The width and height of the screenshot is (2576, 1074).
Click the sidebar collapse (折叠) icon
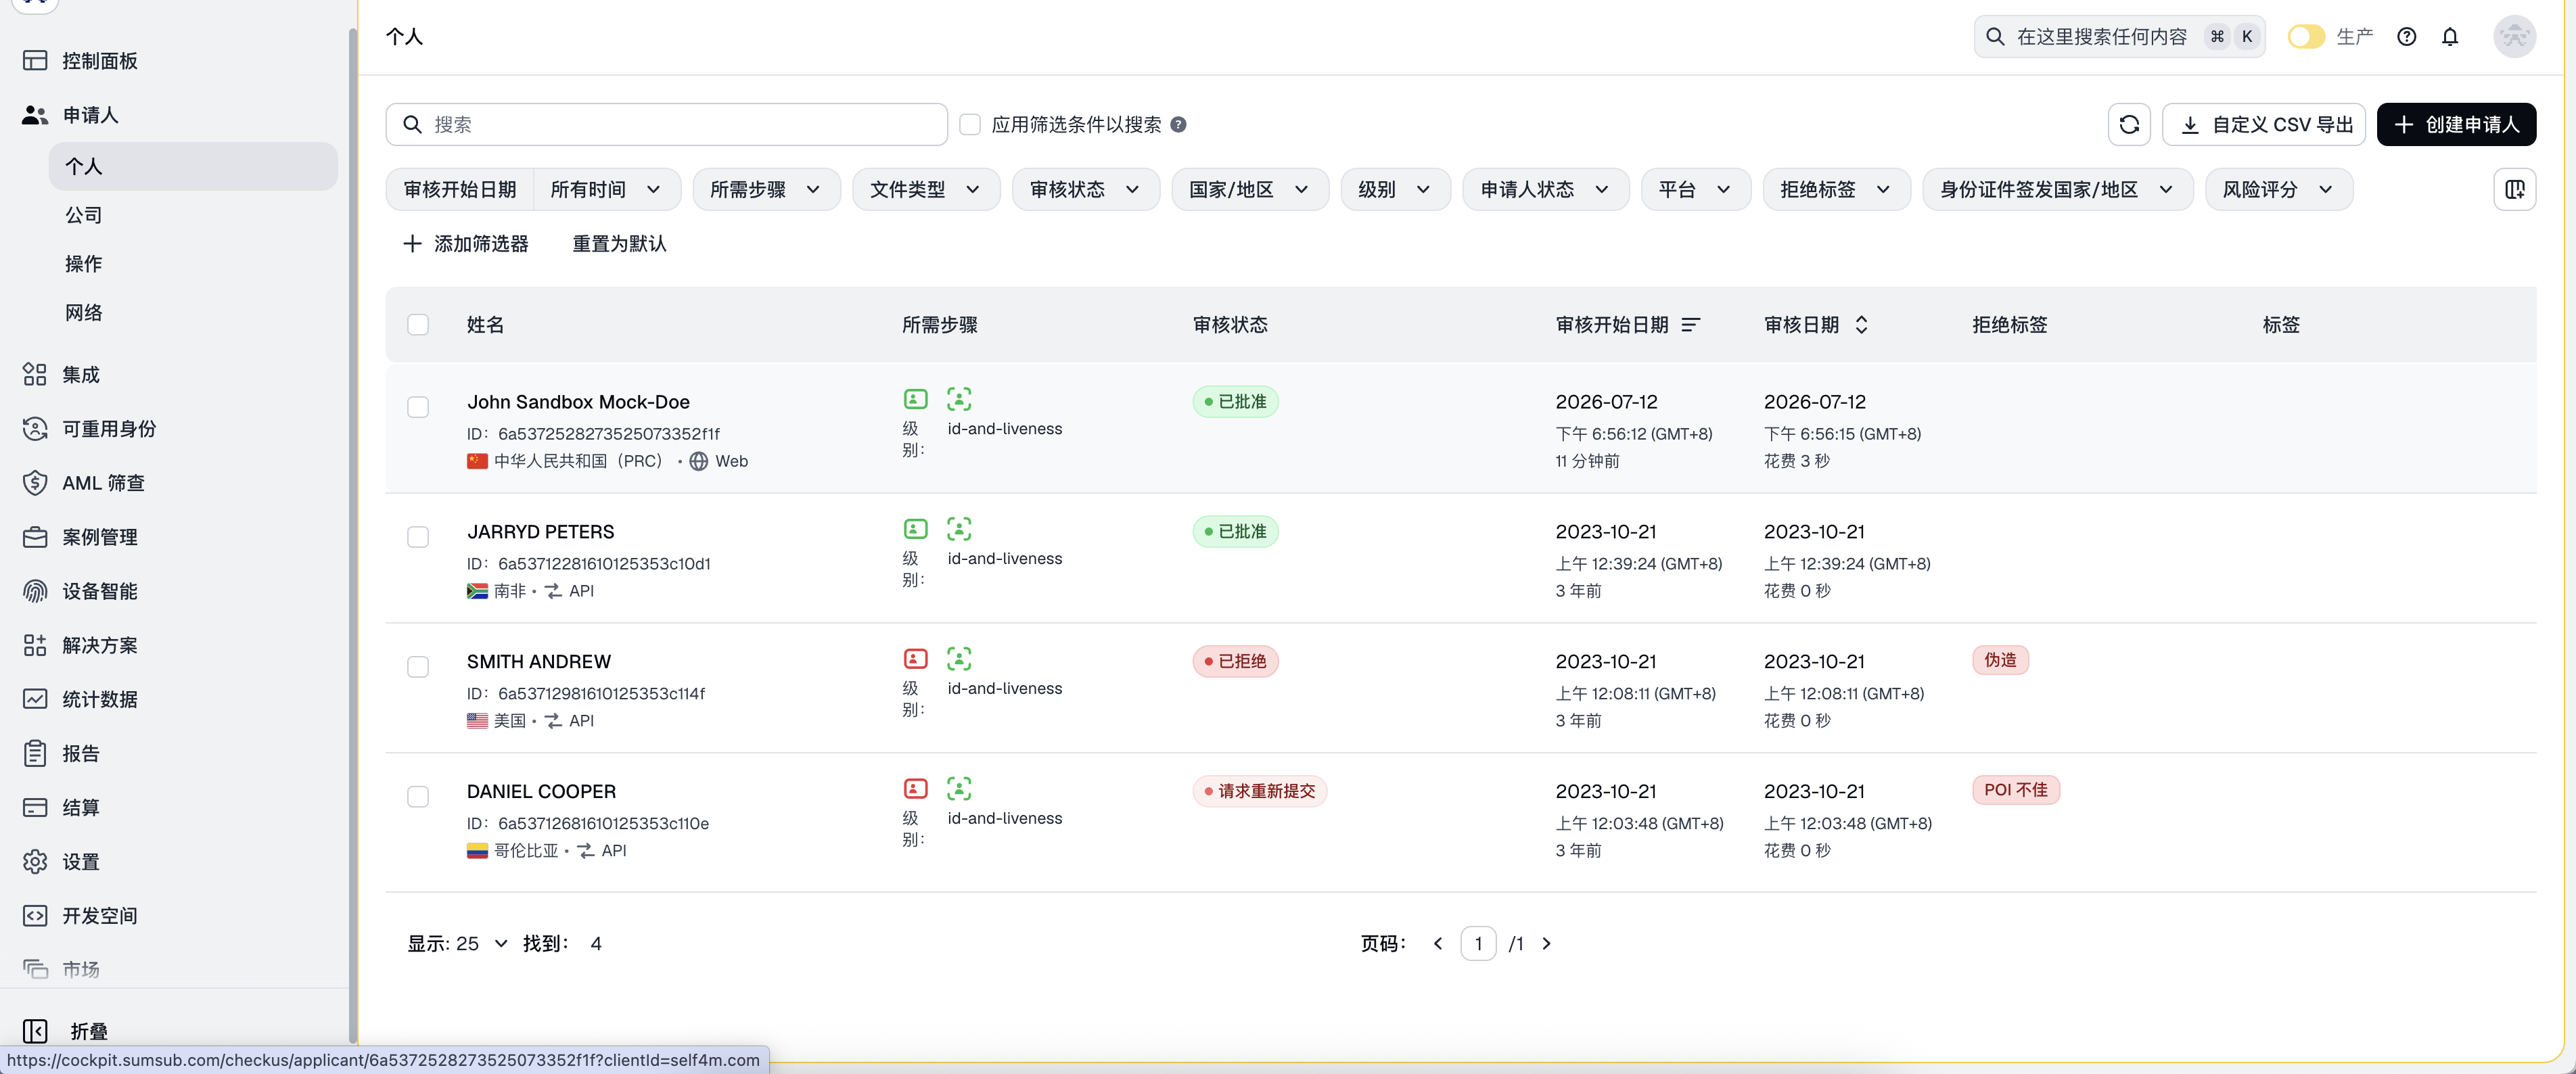coord(35,1031)
